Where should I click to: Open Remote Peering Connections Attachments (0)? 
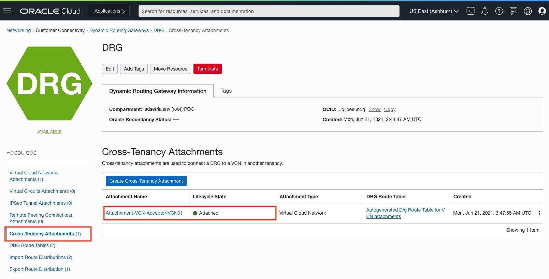pos(41,218)
